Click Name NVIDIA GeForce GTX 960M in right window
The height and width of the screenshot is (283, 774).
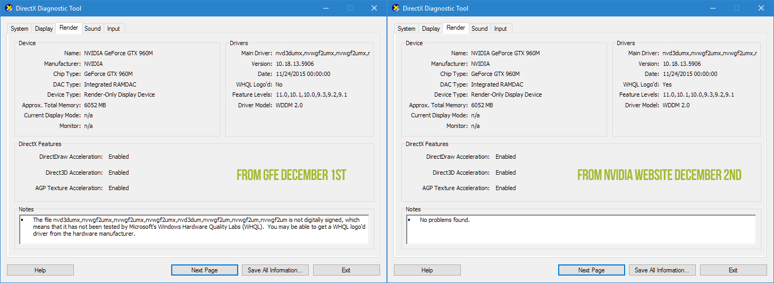coord(506,53)
